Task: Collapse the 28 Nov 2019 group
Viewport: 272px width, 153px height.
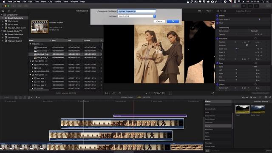Action: 30,75
